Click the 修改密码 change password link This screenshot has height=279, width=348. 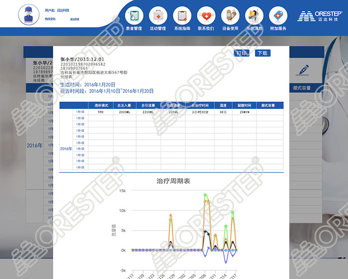click(50, 19)
